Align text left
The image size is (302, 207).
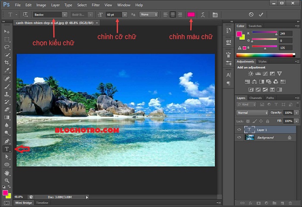pos(165,15)
